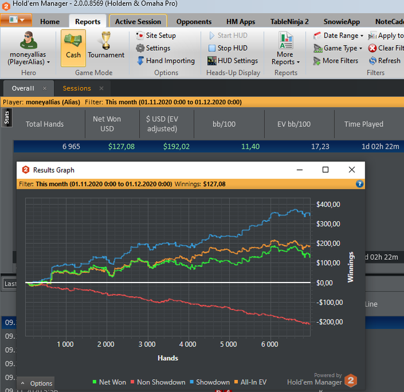404x392 pixels.
Task: Open More Filters
Action: [336, 61]
